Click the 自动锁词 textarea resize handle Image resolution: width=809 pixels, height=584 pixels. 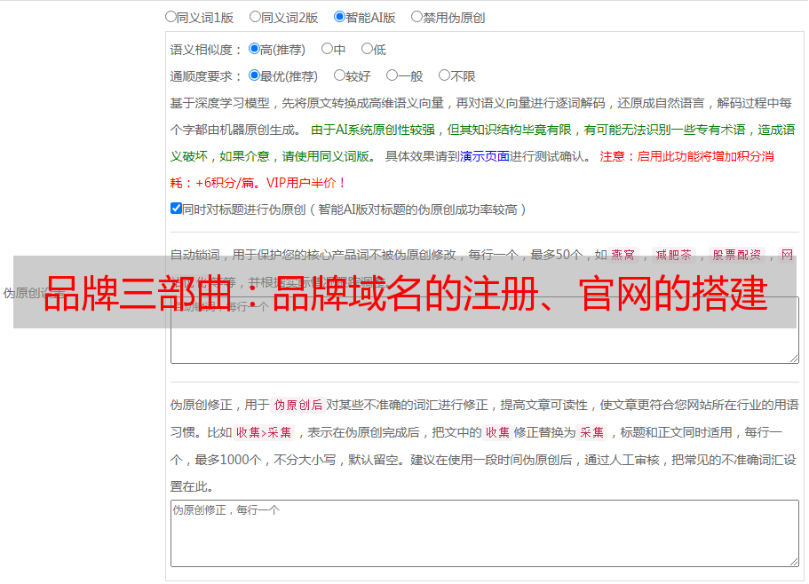[x=793, y=357]
